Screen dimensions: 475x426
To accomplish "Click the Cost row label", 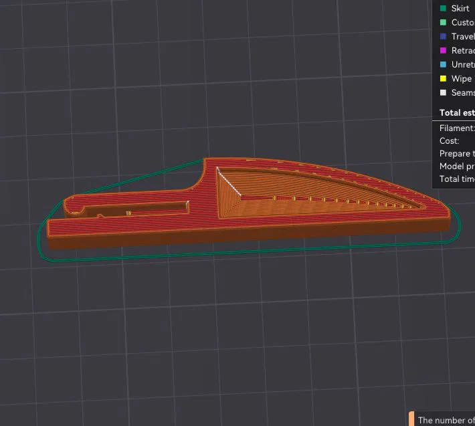I will (x=450, y=141).
